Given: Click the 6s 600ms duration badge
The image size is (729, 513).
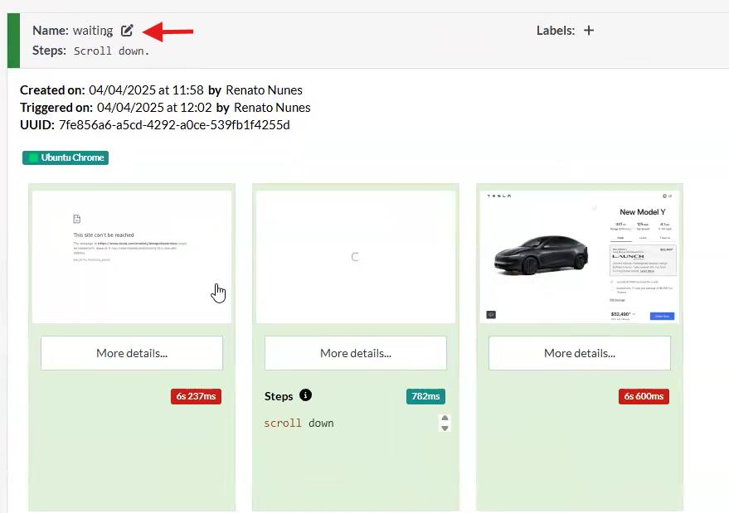Looking at the screenshot, I should [644, 396].
